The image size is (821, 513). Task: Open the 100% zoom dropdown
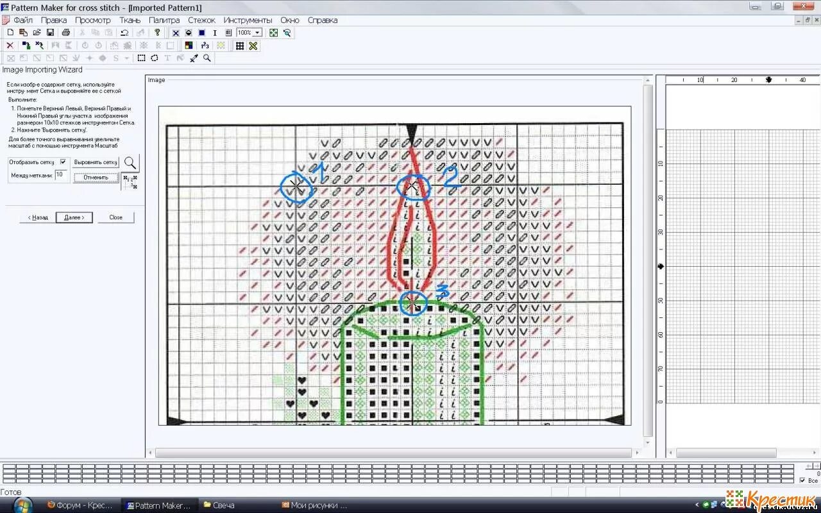click(257, 33)
